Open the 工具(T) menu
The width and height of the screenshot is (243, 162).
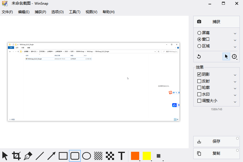[75, 12]
